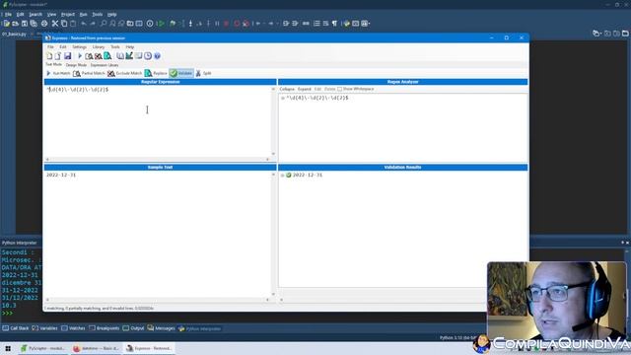Open the Messages panel tab
Image resolution: width=631 pixels, height=355 pixels.
pos(161,328)
